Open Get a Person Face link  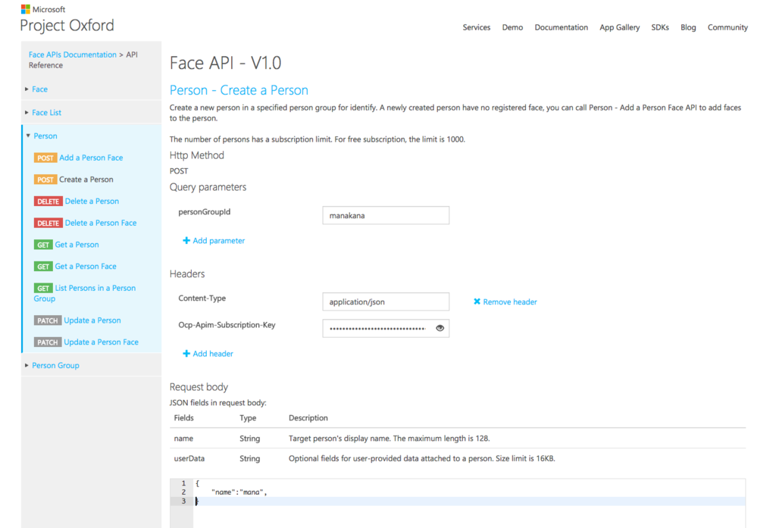pos(86,267)
